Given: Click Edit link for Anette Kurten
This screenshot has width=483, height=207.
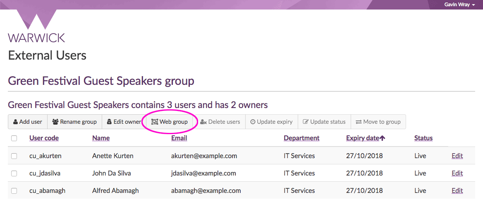Looking at the screenshot, I should (x=457, y=156).
